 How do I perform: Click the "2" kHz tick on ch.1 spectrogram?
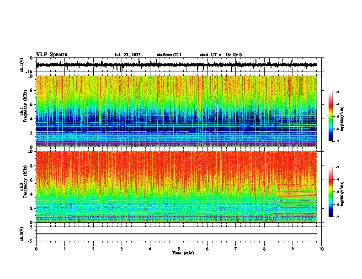click(x=32, y=133)
